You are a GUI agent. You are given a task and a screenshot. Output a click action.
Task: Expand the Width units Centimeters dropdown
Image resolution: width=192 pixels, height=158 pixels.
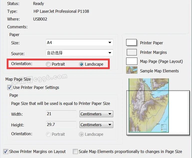[x=96, y=114]
